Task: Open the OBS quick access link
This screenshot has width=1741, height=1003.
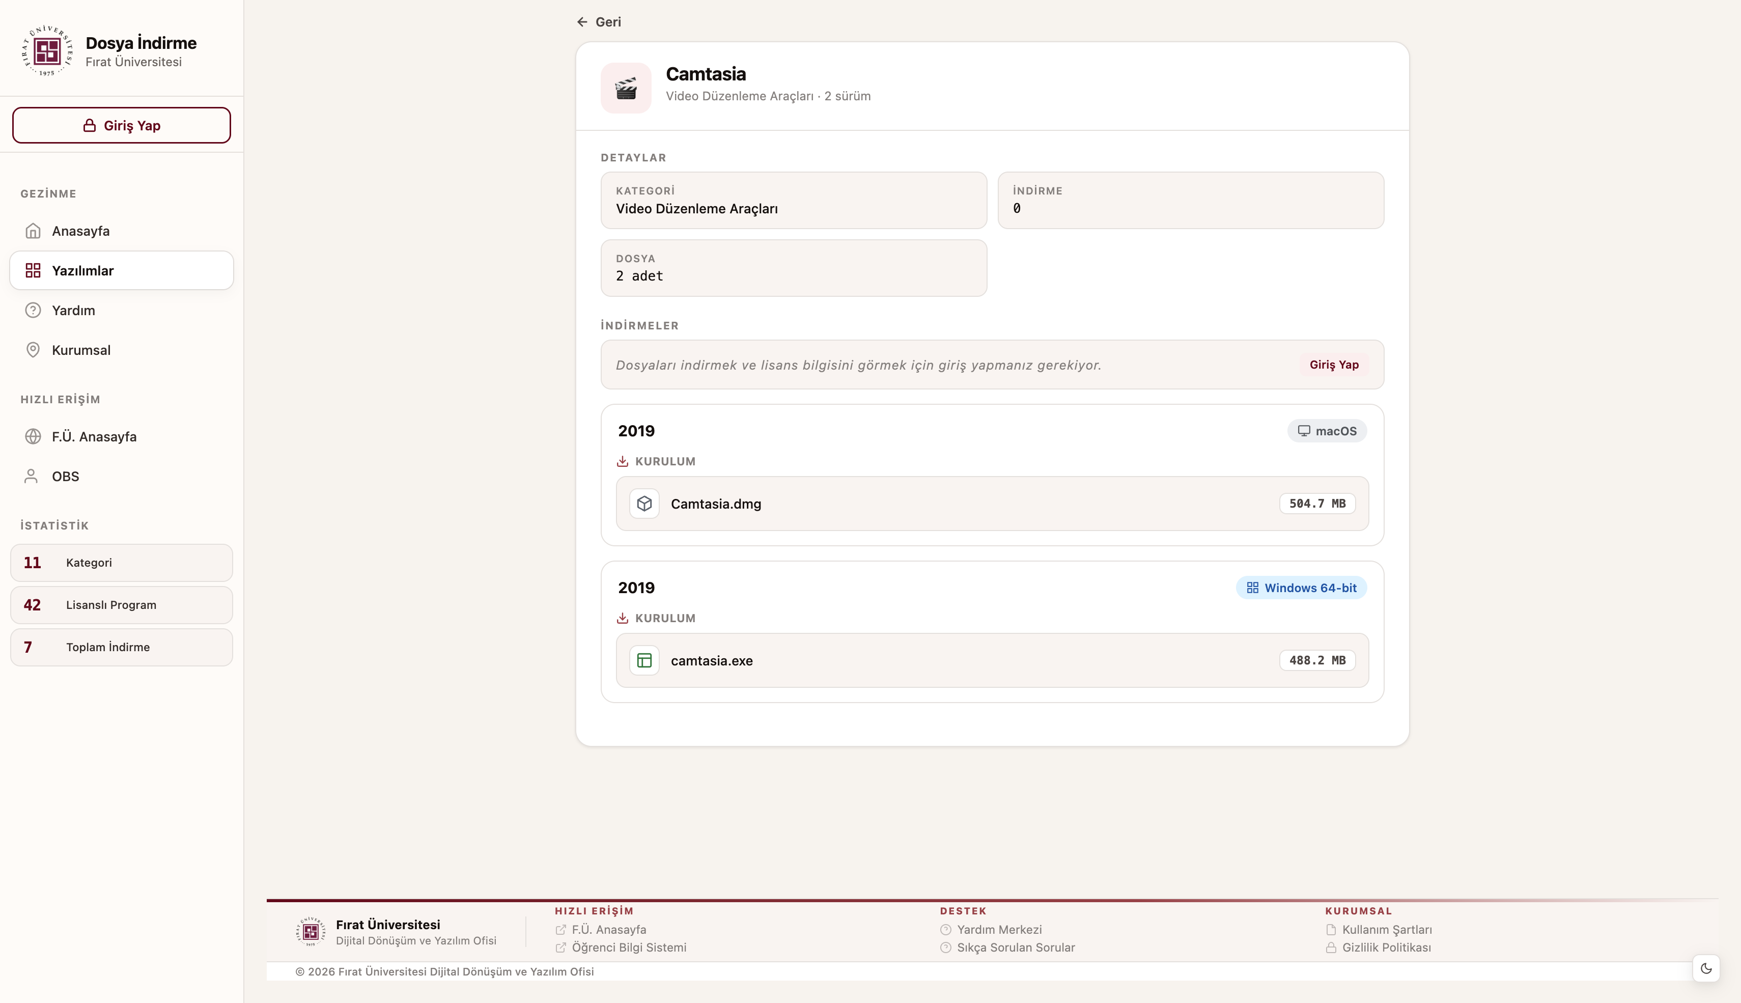Action: pyautogui.click(x=121, y=477)
